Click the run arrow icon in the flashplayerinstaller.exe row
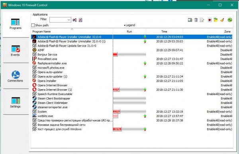 point(145,63)
